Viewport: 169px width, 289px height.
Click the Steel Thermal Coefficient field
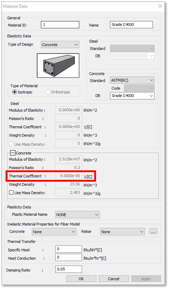click(x=68, y=127)
